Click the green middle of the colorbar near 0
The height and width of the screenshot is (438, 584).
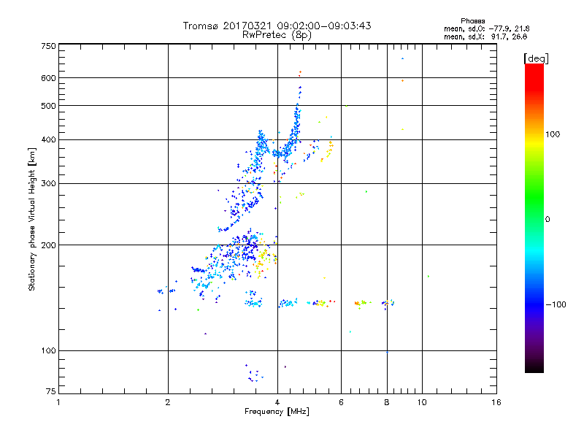[534, 219]
